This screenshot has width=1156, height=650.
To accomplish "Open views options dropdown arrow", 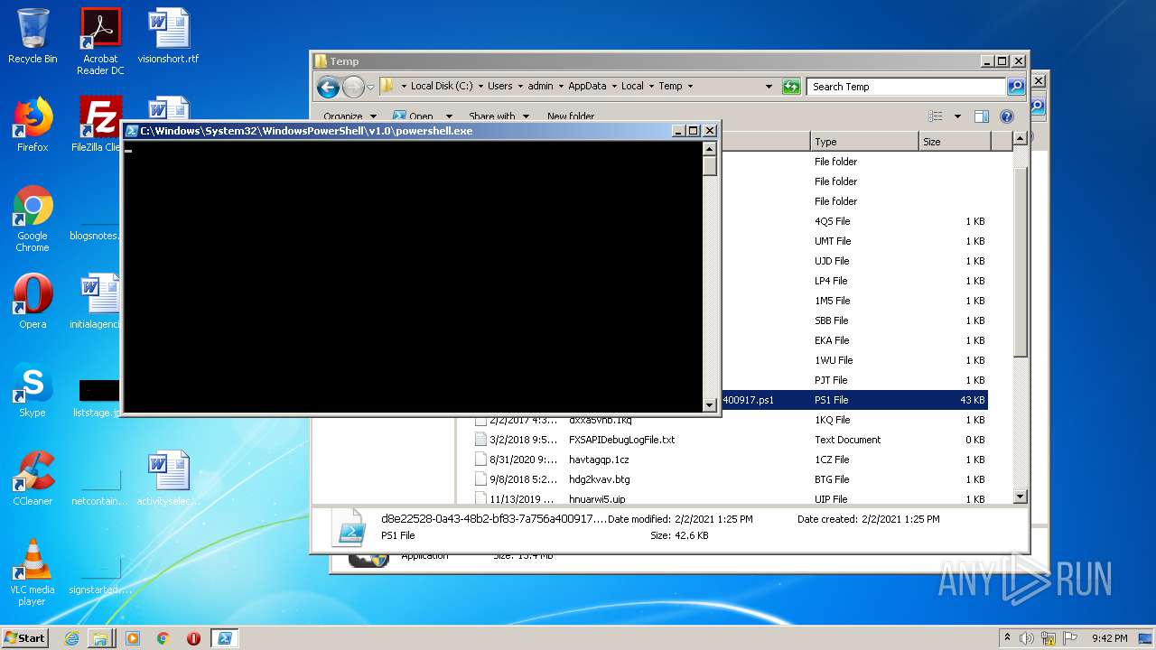I will (957, 116).
